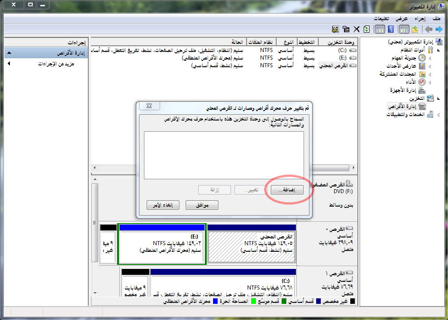Toggle the console tree pane toolbar button
Image resolution: width=448 pixels, height=320 pixels.
[x=404, y=29]
